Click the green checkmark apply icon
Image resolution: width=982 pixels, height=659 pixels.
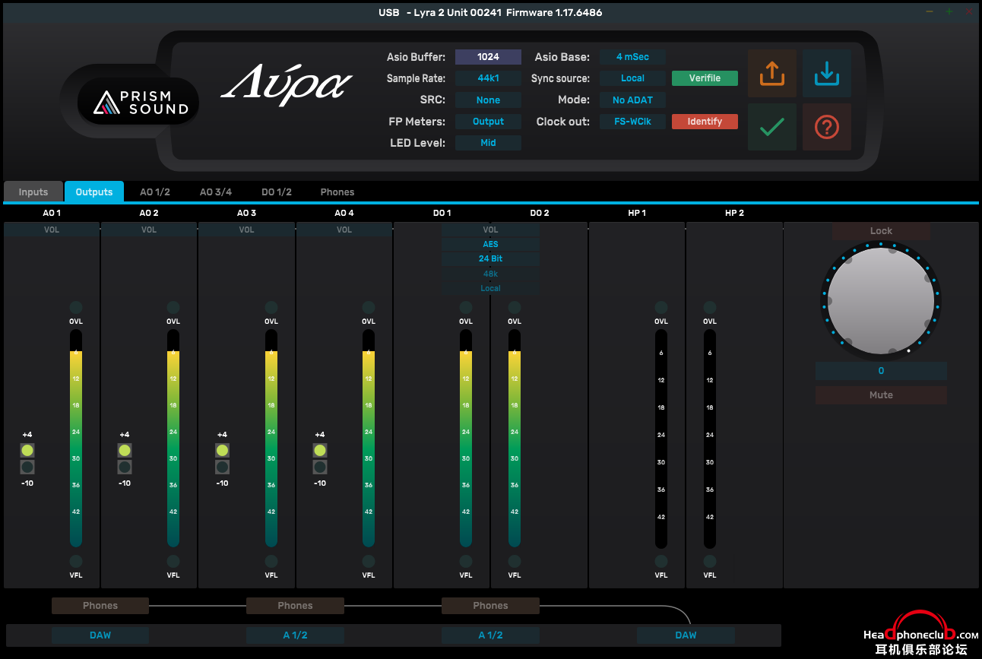[x=772, y=127]
